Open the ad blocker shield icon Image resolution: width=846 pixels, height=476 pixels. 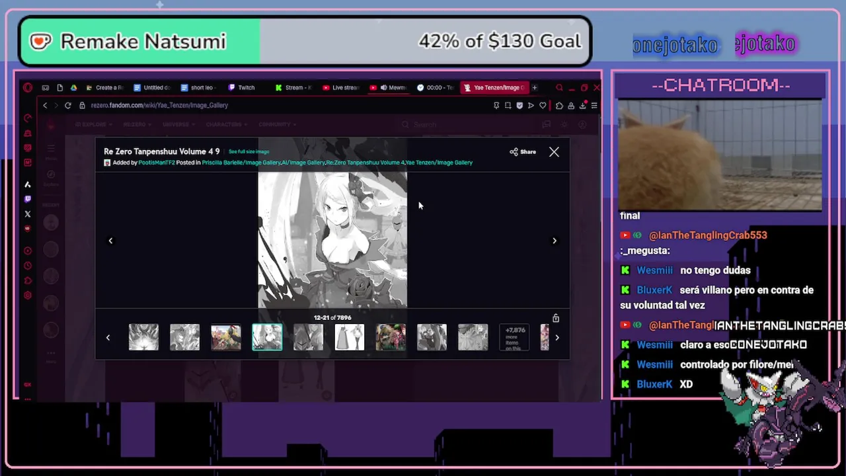click(519, 105)
